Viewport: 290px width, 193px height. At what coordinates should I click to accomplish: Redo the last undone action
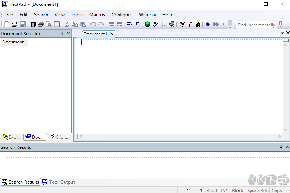click(x=101, y=24)
